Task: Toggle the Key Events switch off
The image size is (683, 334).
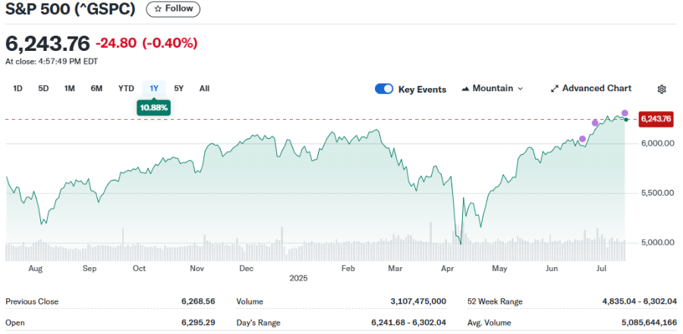Action: pos(384,90)
